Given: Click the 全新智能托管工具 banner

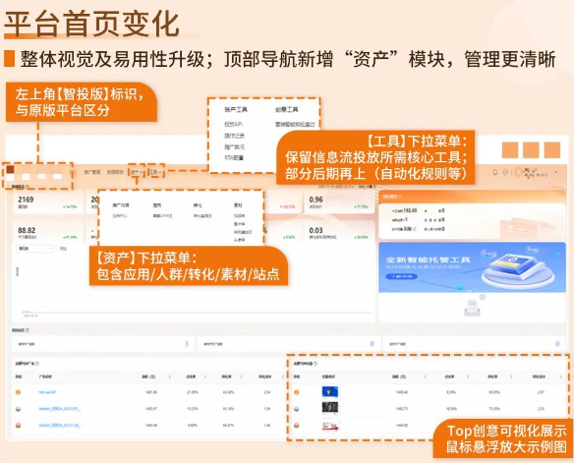Looking at the screenshot, I should [472, 267].
